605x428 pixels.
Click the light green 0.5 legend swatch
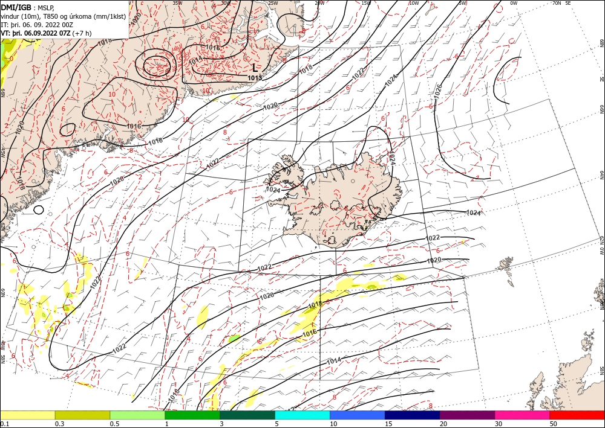click(x=137, y=415)
